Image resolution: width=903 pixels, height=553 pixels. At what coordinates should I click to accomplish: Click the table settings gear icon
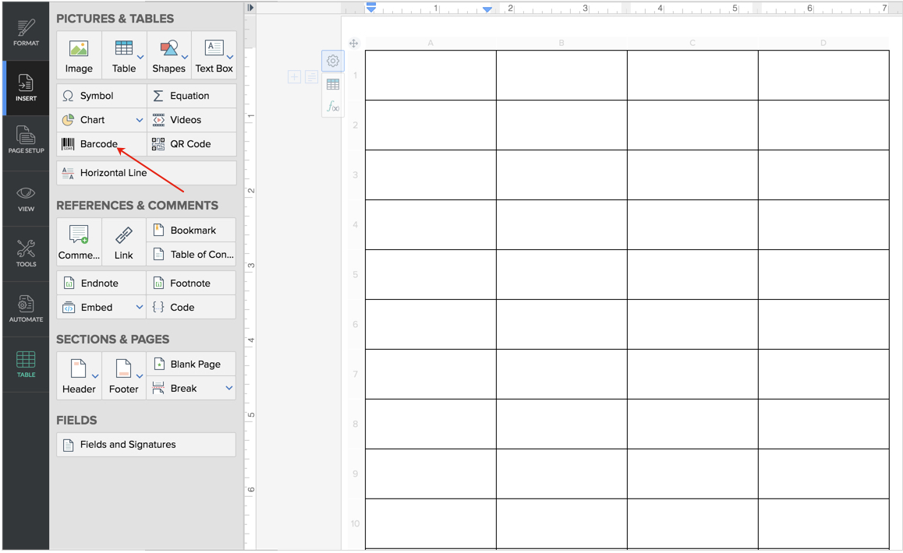[x=333, y=61]
